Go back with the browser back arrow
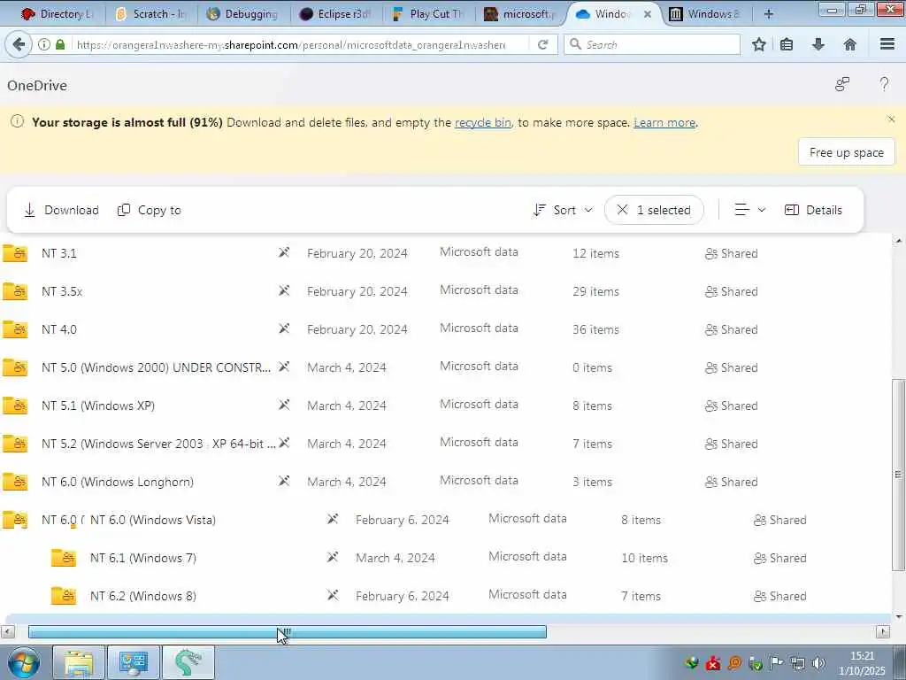The width and height of the screenshot is (906, 680). (x=18, y=44)
